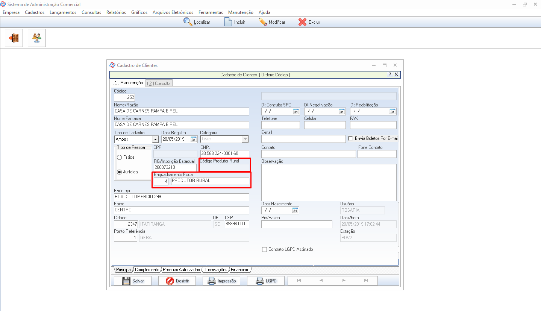Image resolution: width=541 pixels, height=311 pixels.
Task: Click the Excluir red X icon
Action: pos(302,22)
